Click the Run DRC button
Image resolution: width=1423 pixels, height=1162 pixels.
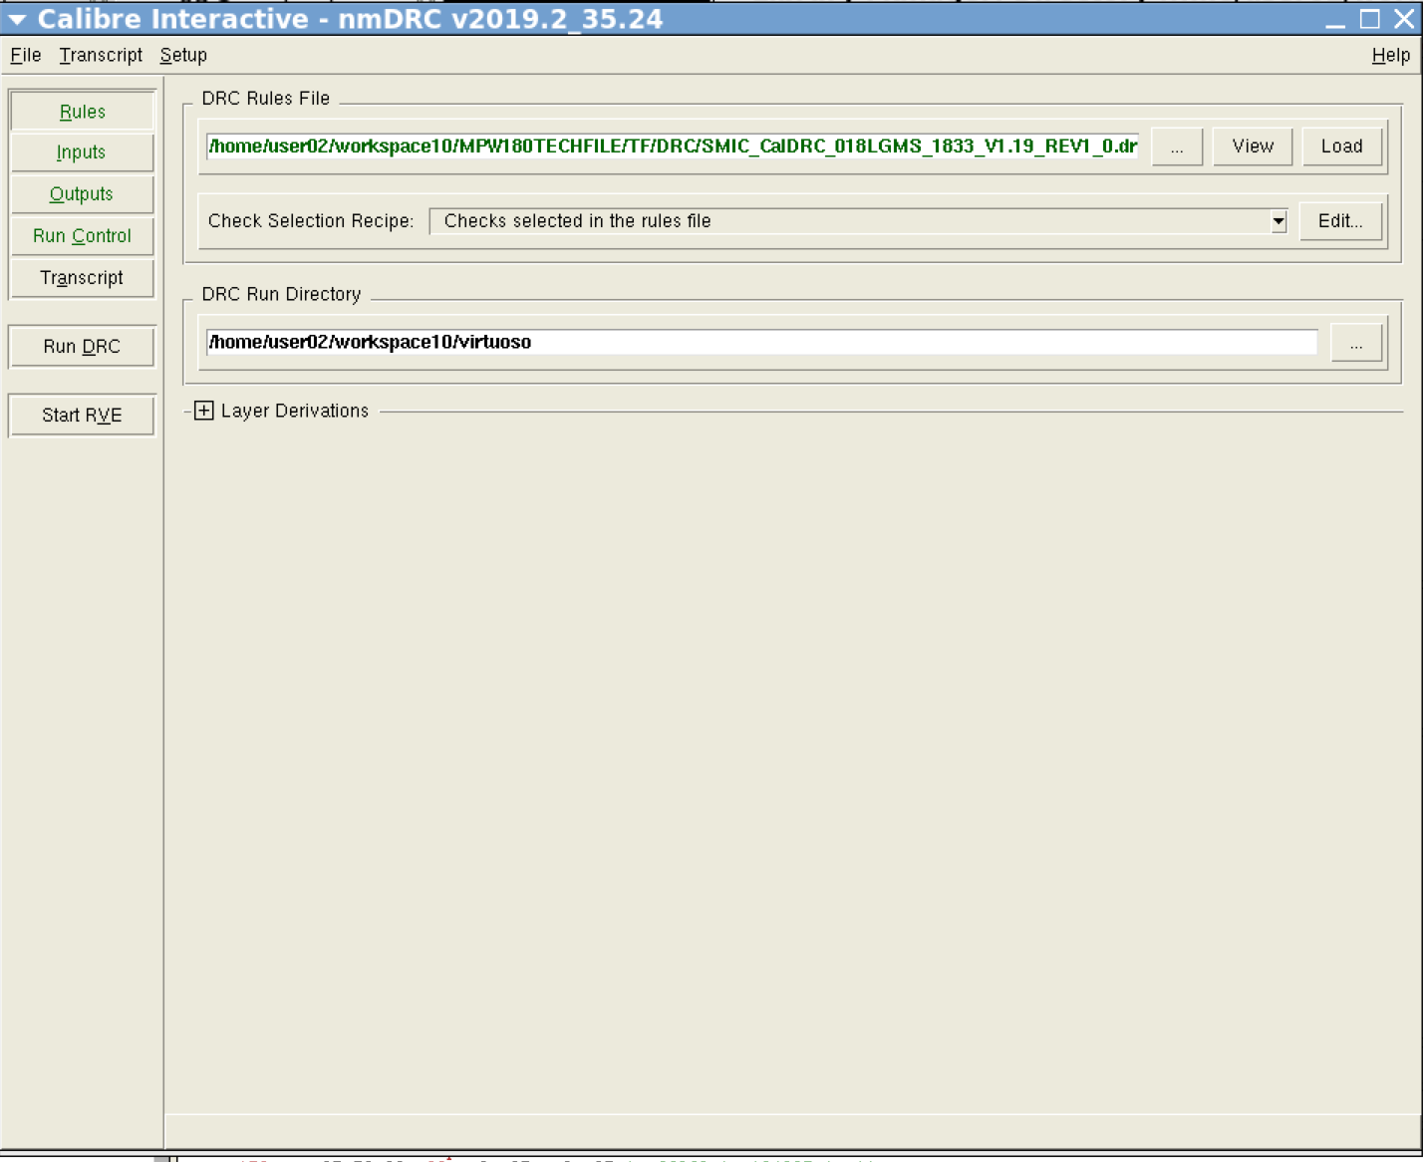click(82, 347)
